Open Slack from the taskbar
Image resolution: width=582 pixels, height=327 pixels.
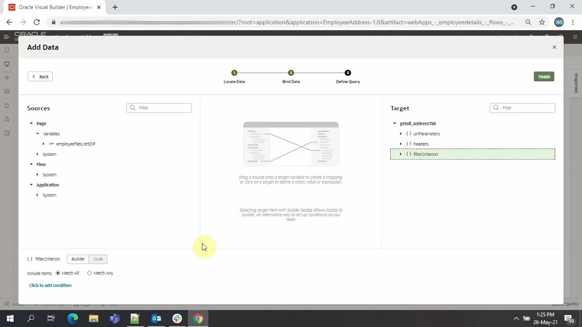coord(177,318)
